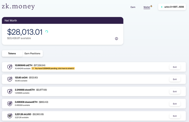Shield the pending 0.506400 zkETH
This screenshot has height=122, width=189.
pos(53,68)
